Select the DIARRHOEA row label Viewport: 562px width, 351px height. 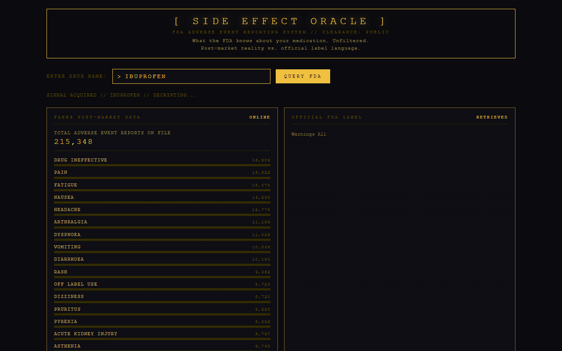pyautogui.click(x=69, y=259)
